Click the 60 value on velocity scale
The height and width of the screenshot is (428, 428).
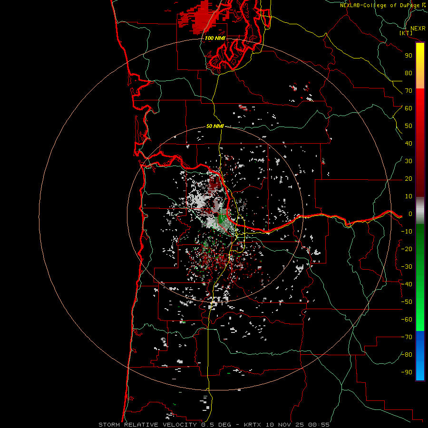pyautogui.click(x=409, y=108)
